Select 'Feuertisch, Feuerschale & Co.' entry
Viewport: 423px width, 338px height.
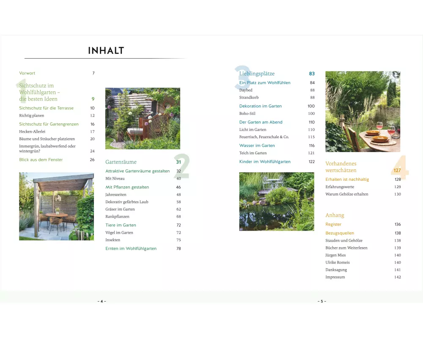point(264,137)
